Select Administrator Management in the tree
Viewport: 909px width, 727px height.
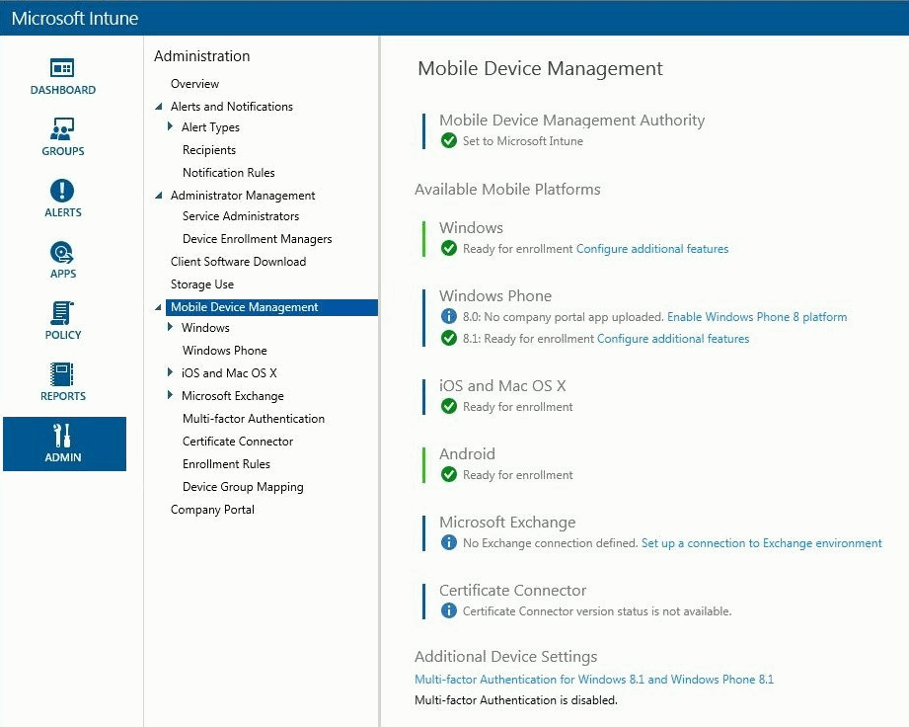point(243,196)
